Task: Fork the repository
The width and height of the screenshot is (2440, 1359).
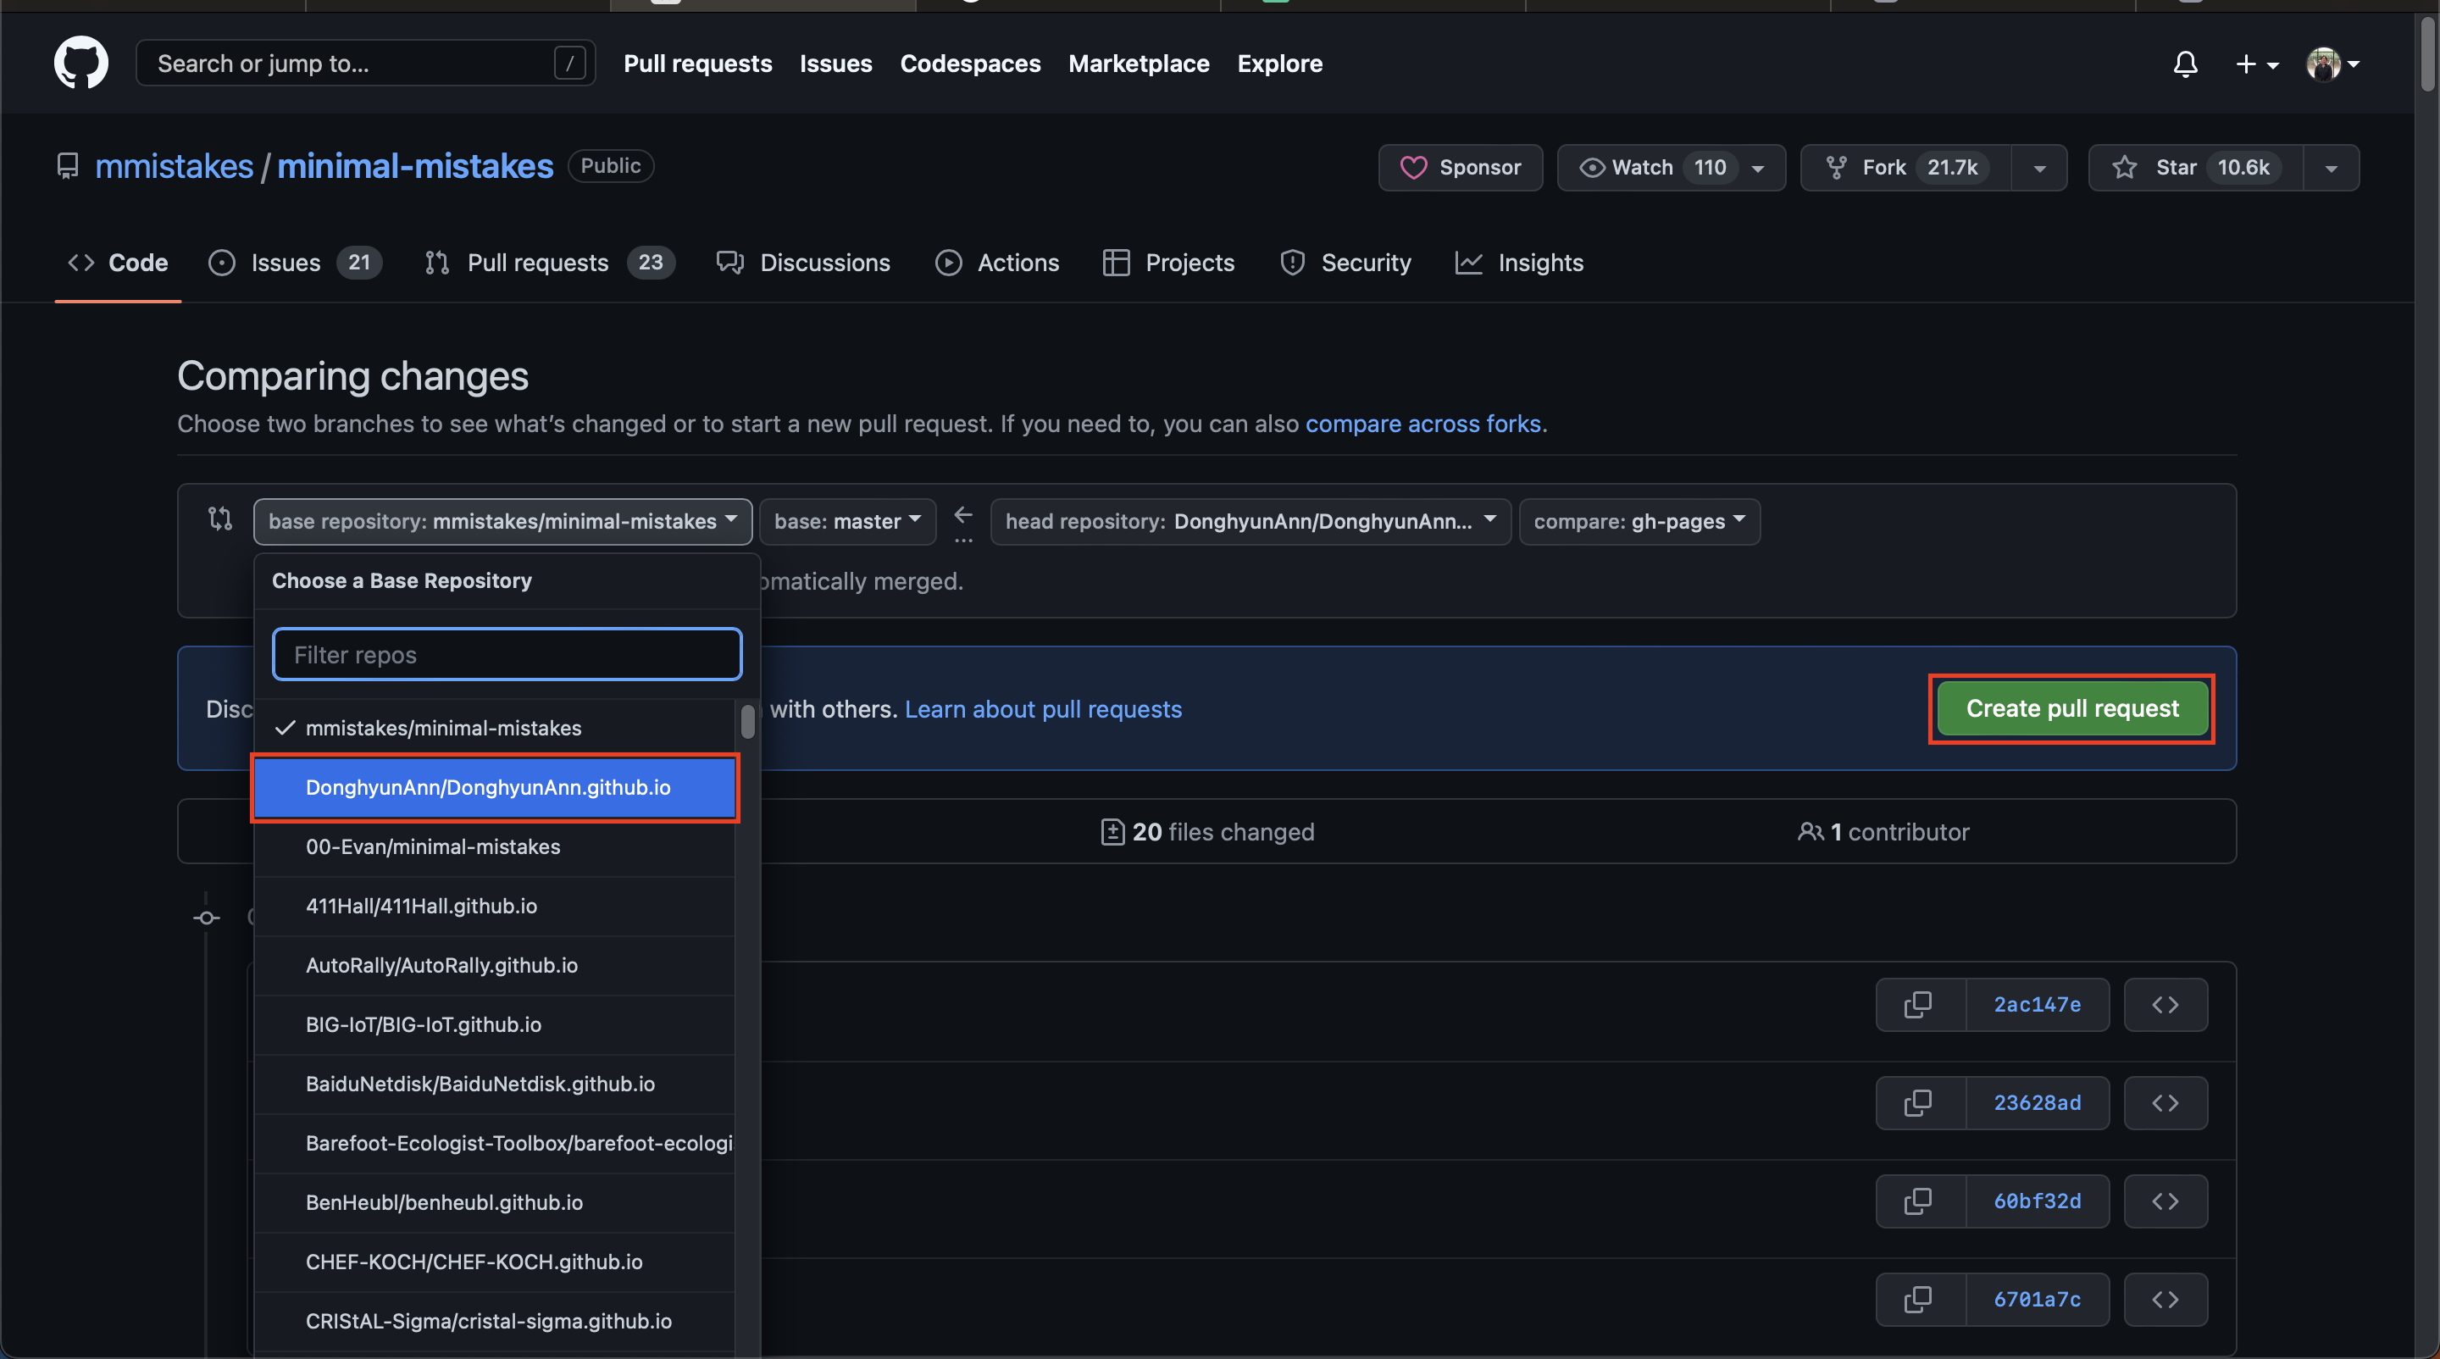Action: point(1905,168)
